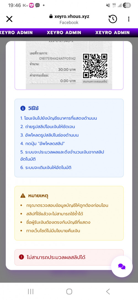The height and width of the screenshot is (300, 138).
Task: Open the three-dot browser menu
Action: 129,19
